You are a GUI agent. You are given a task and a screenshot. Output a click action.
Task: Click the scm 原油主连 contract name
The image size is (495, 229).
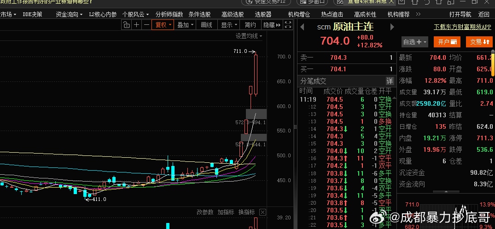345,27
